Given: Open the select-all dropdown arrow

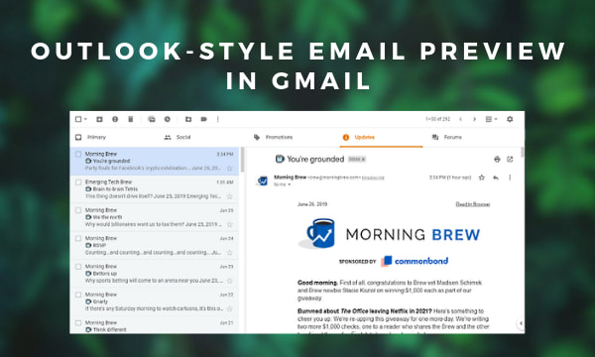Looking at the screenshot, I should [x=85, y=119].
